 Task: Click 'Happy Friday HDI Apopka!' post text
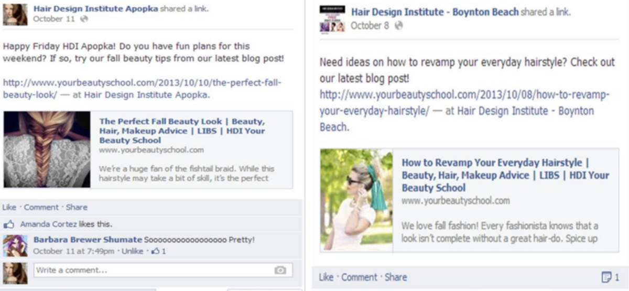[x=143, y=52]
